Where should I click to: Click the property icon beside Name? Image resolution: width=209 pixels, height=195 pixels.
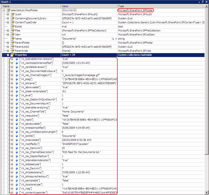(12, 39)
